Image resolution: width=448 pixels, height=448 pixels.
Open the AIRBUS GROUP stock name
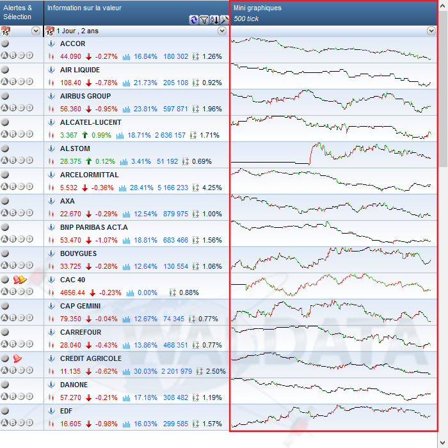(x=85, y=96)
